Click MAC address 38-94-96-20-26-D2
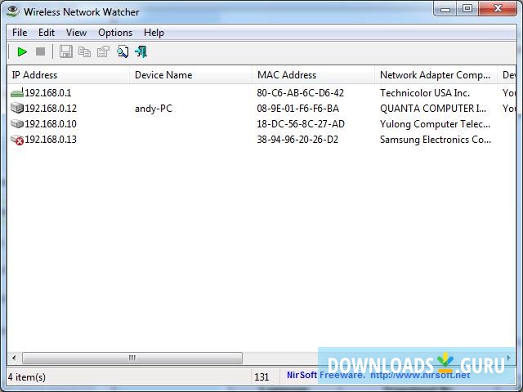 tap(297, 140)
